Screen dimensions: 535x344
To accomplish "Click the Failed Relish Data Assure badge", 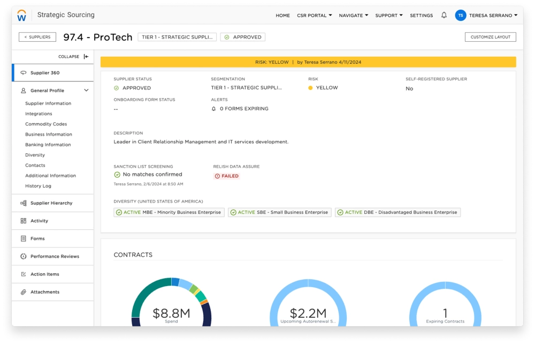I will pyautogui.click(x=227, y=176).
